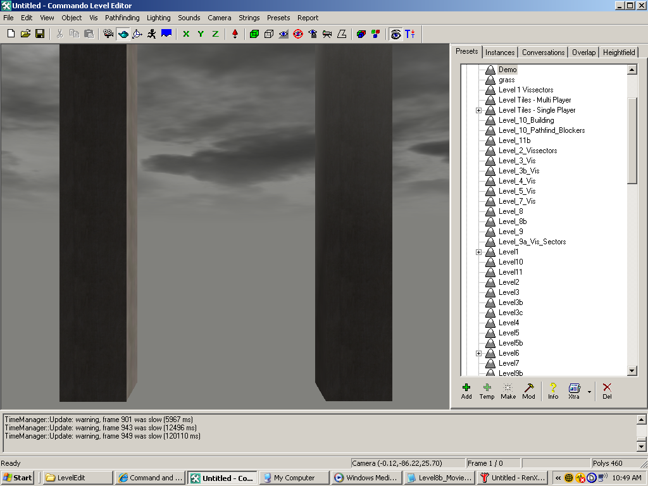Open the Windows Start button
The height and width of the screenshot is (486, 648).
(x=18, y=478)
